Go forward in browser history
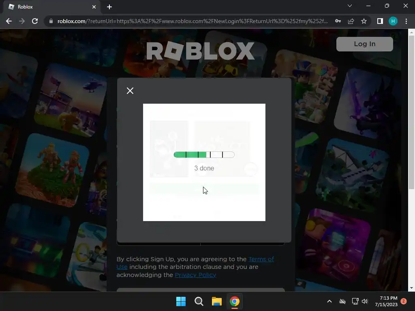 pyautogui.click(x=22, y=21)
